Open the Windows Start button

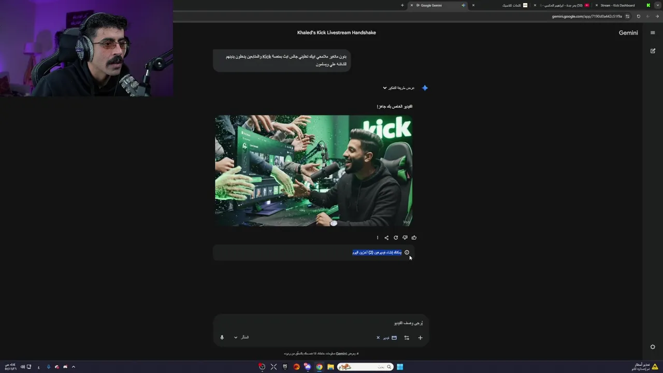pyautogui.click(x=400, y=367)
